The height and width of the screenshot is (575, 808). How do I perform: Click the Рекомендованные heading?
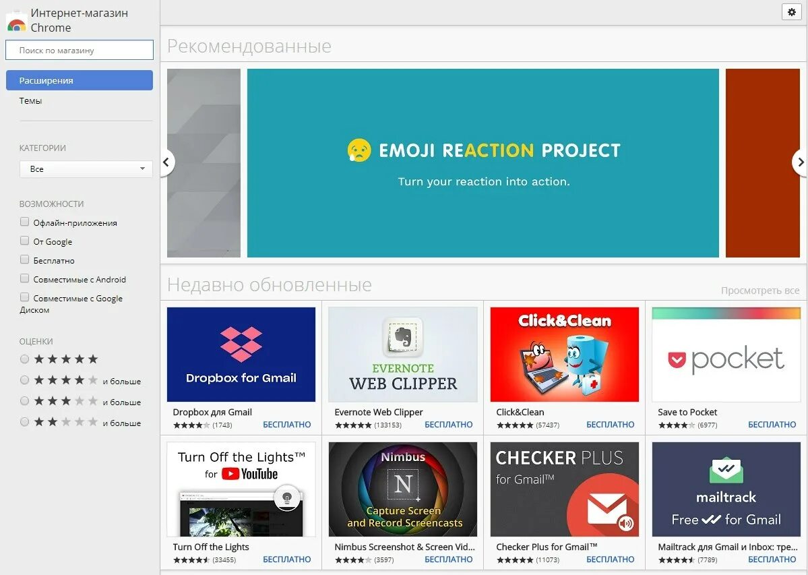coord(249,47)
